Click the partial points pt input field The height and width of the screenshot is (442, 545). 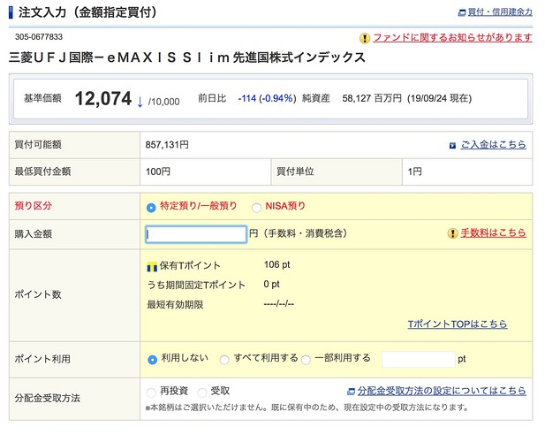419,359
